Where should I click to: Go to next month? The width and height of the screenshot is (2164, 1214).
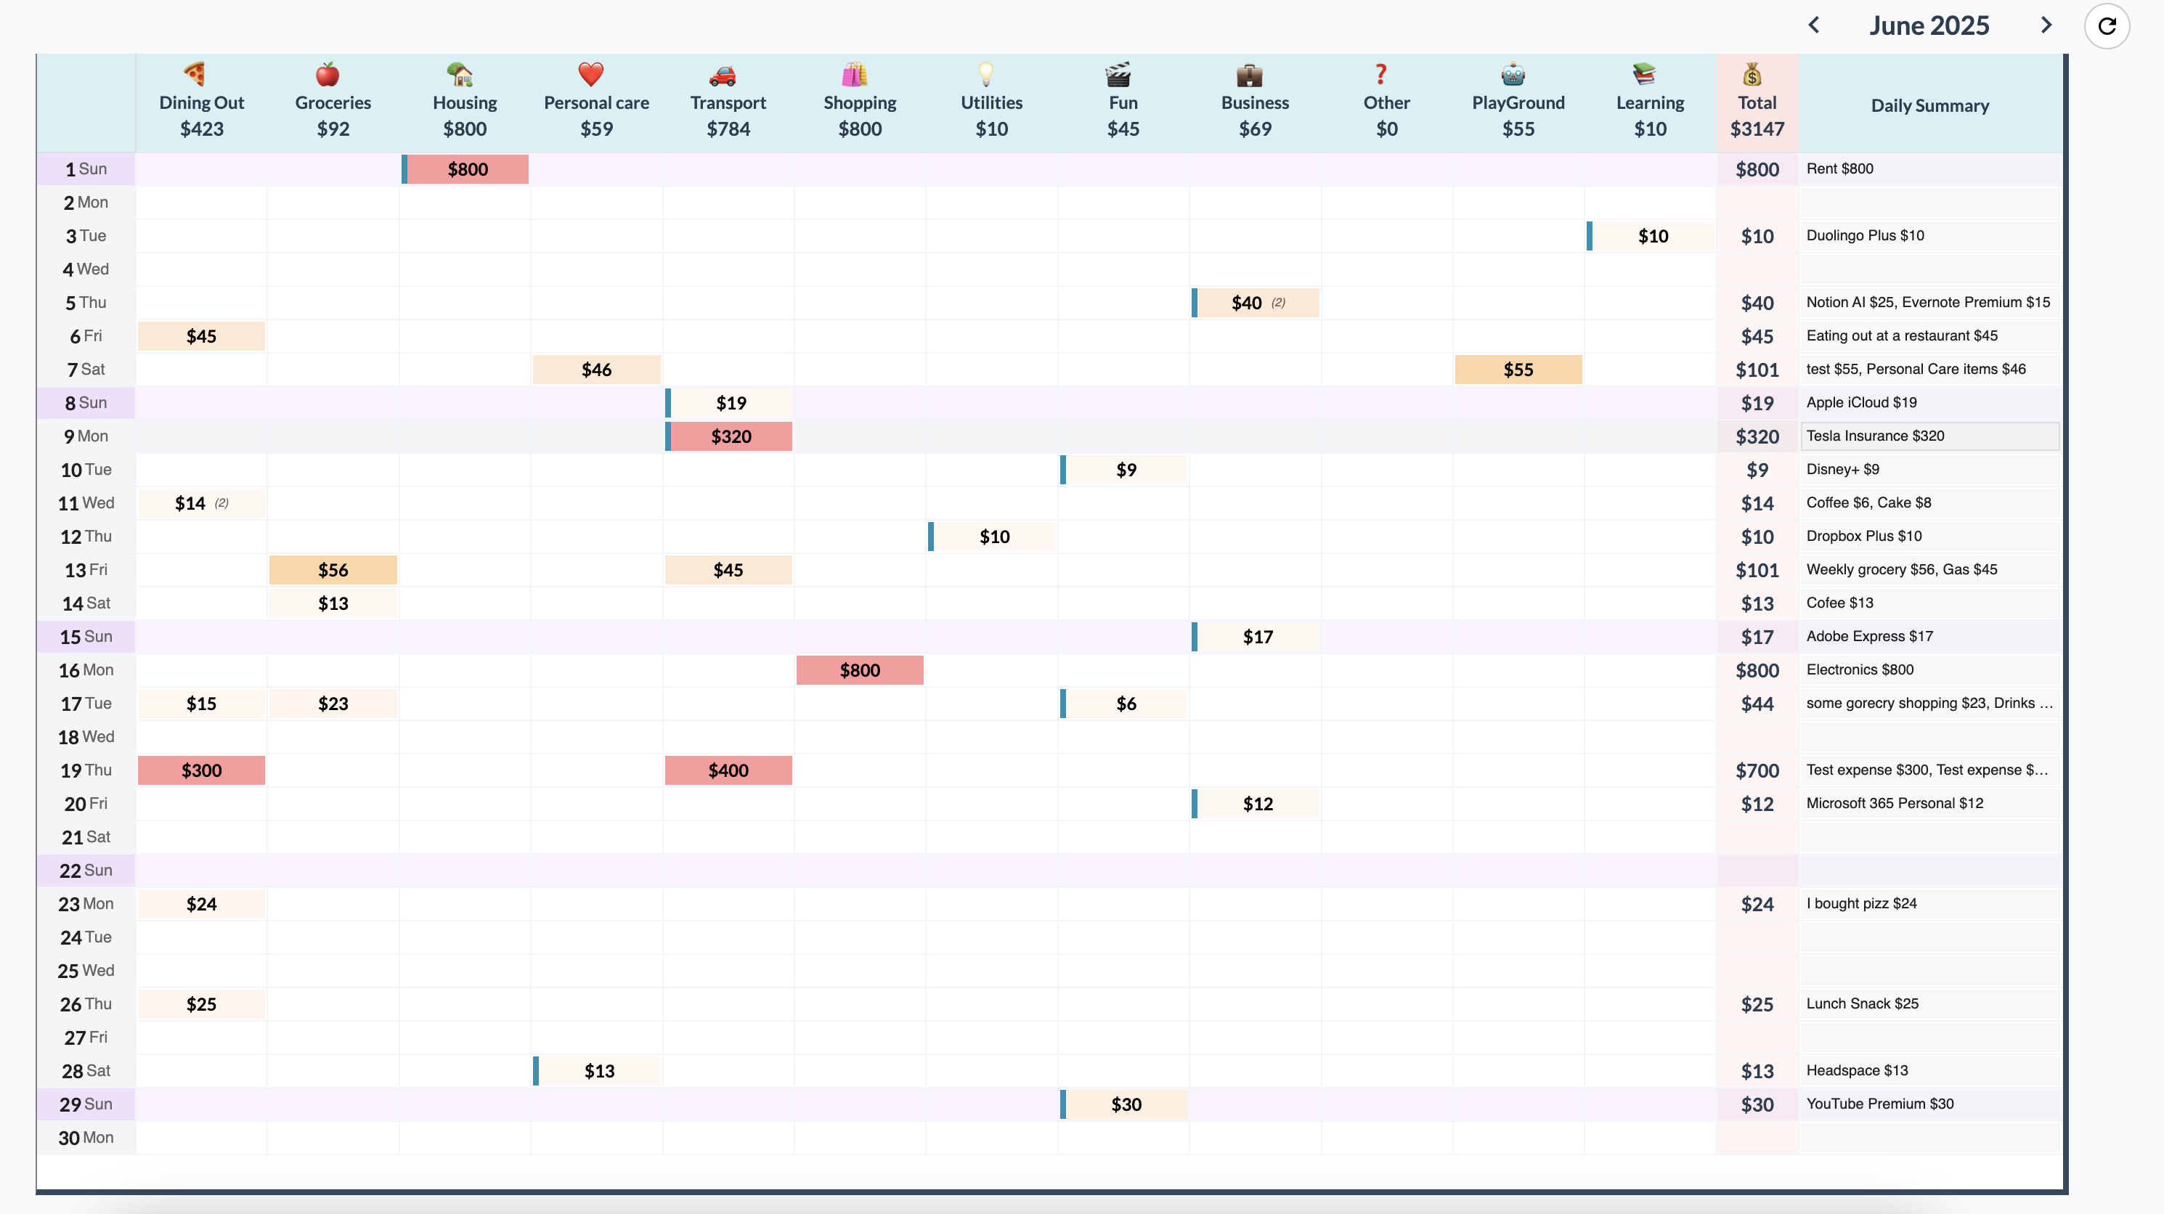(2046, 25)
